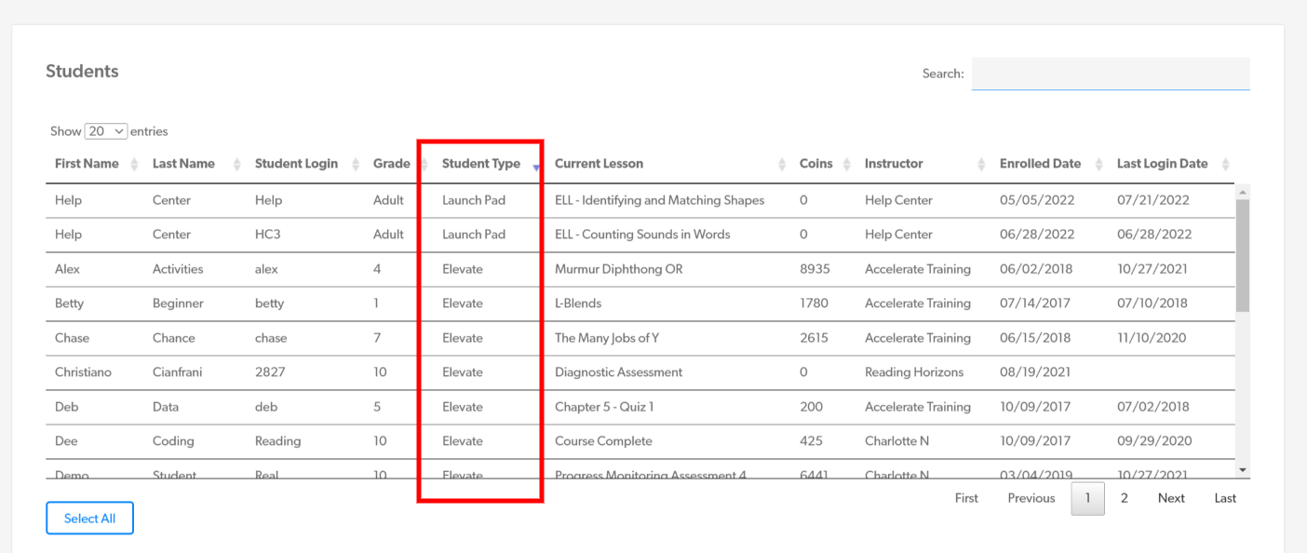Click the Select All button
This screenshot has width=1307, height=553.
[x=89, y=519]
